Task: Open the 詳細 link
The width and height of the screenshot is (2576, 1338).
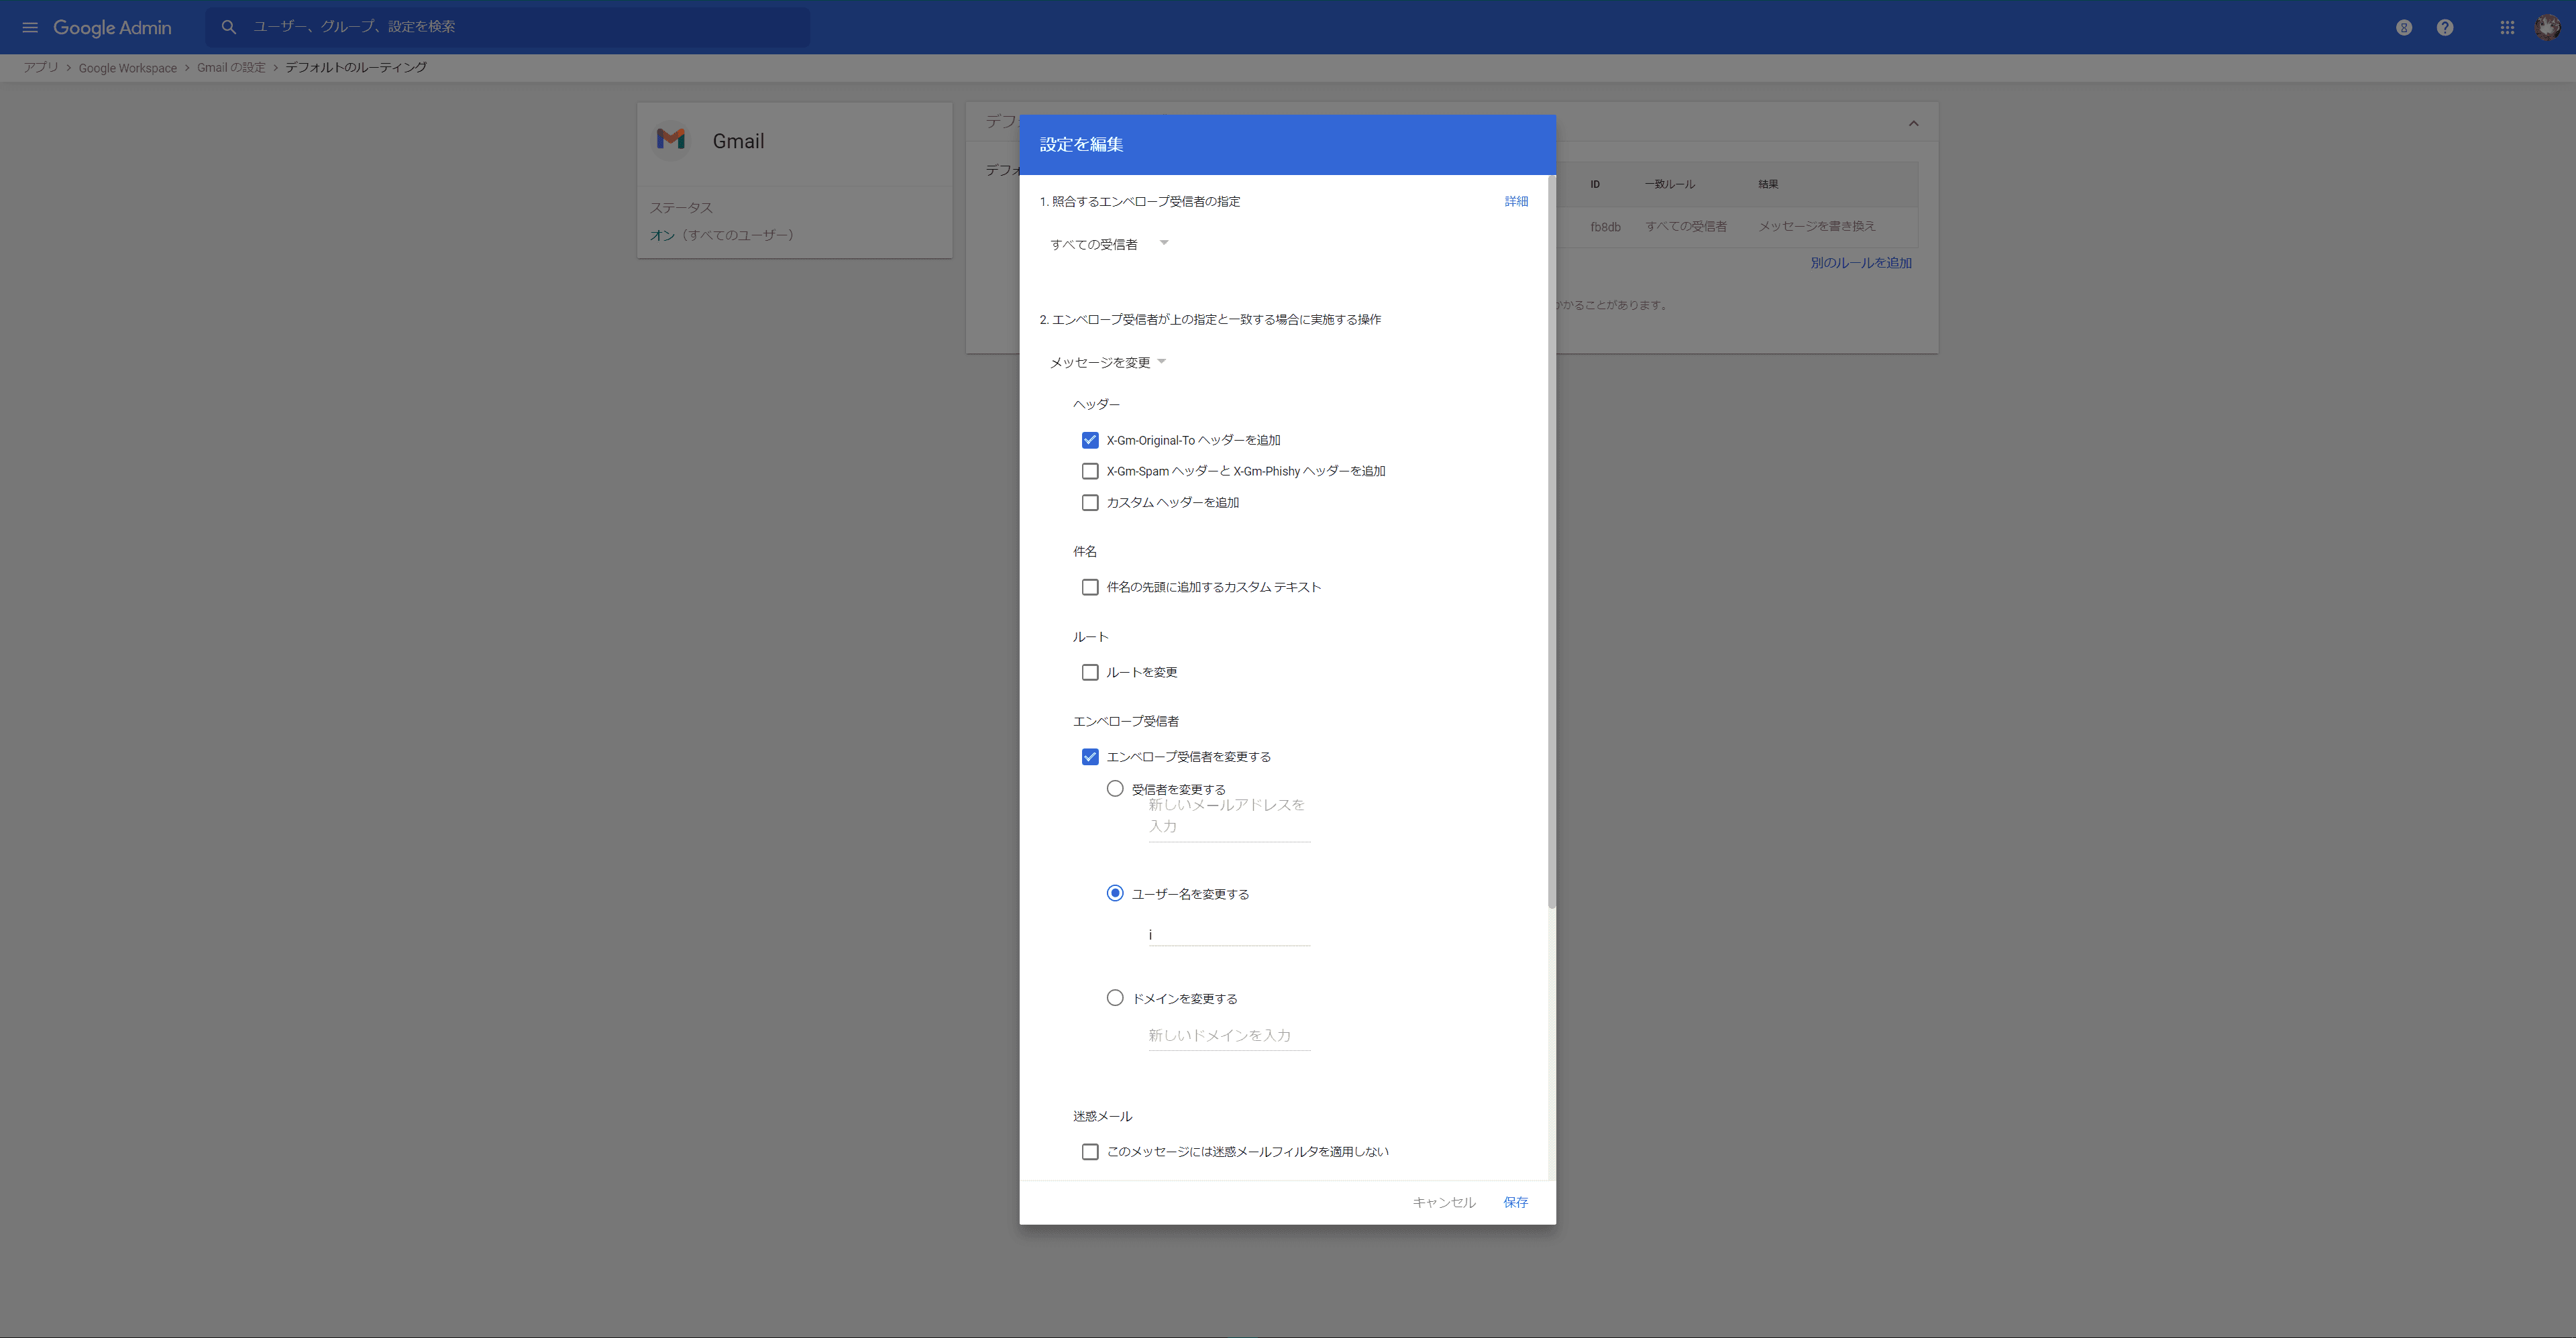Action: (x=1515, y=201)
